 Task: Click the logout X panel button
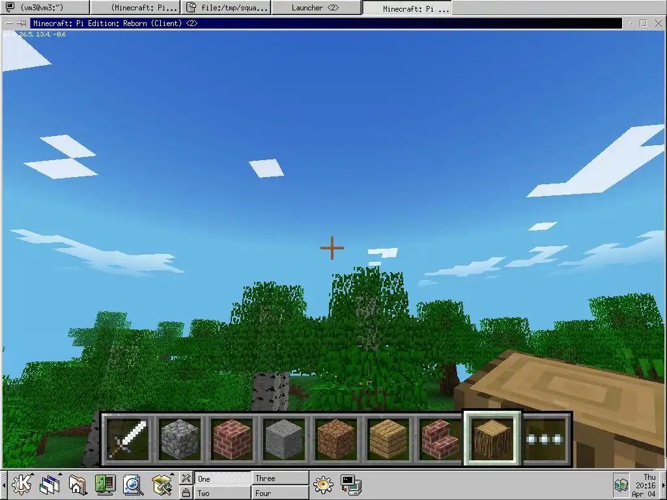186,478
